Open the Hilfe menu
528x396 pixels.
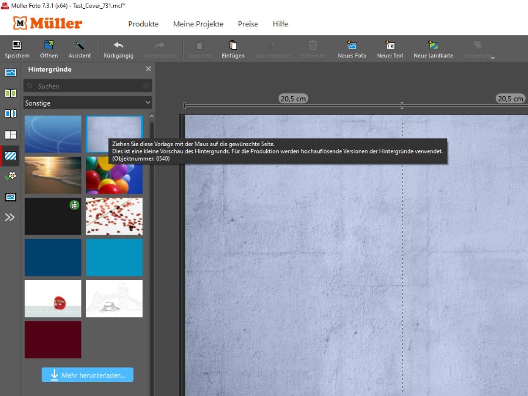(x=280, y=24)
